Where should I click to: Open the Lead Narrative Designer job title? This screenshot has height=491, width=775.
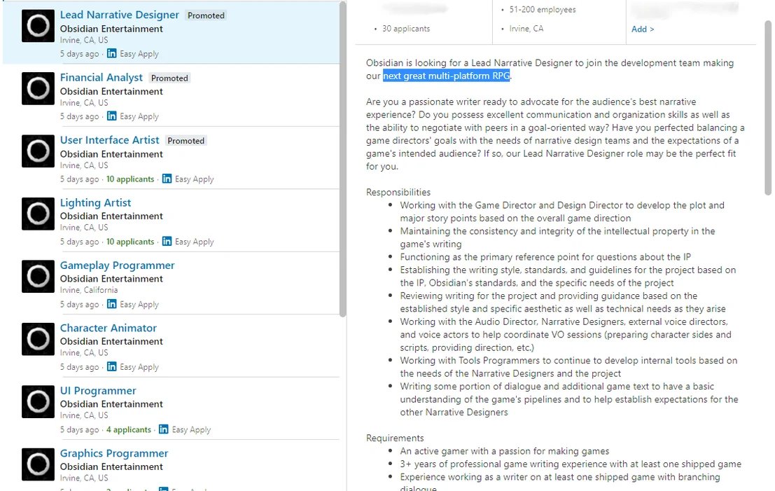119,15
